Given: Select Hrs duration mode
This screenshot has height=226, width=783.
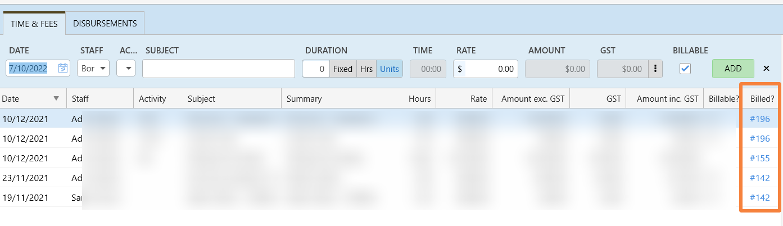Looking at the screenshot, I should tap(366, 69).
